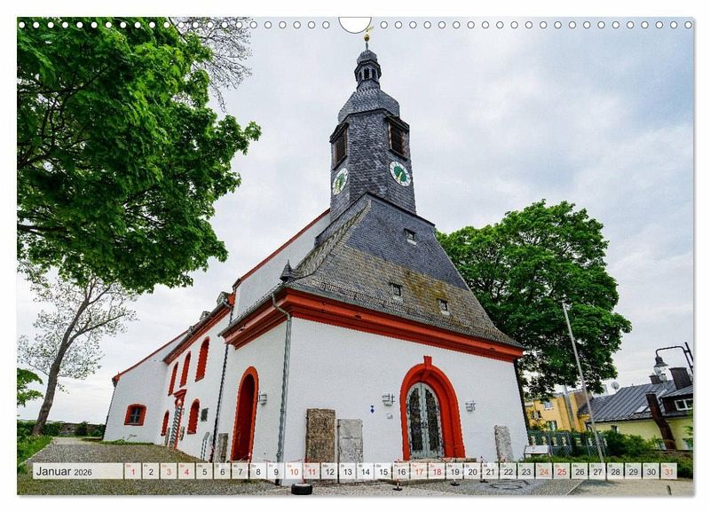Choose the date cell numbered 16
This screenshot has height=512, width=710.
pos(401,471)
